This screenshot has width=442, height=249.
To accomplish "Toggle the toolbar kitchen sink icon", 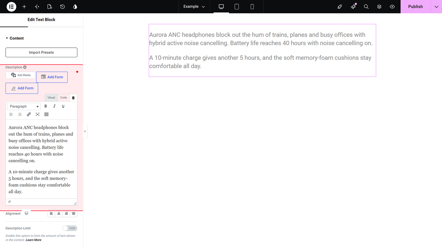I will (x=46, y=114).
